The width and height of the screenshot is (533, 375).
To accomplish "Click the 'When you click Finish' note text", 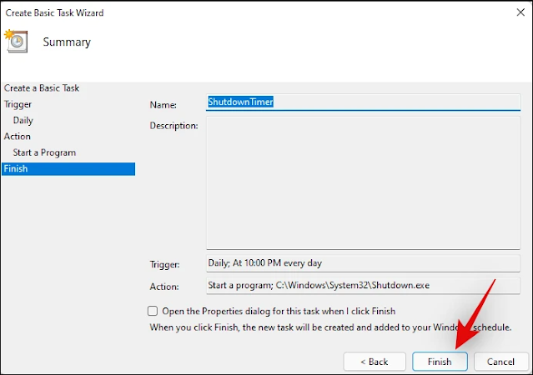I will coord(330,327).
